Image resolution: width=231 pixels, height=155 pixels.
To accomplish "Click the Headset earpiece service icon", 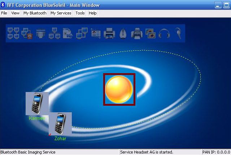I will (x=179, y=33).
